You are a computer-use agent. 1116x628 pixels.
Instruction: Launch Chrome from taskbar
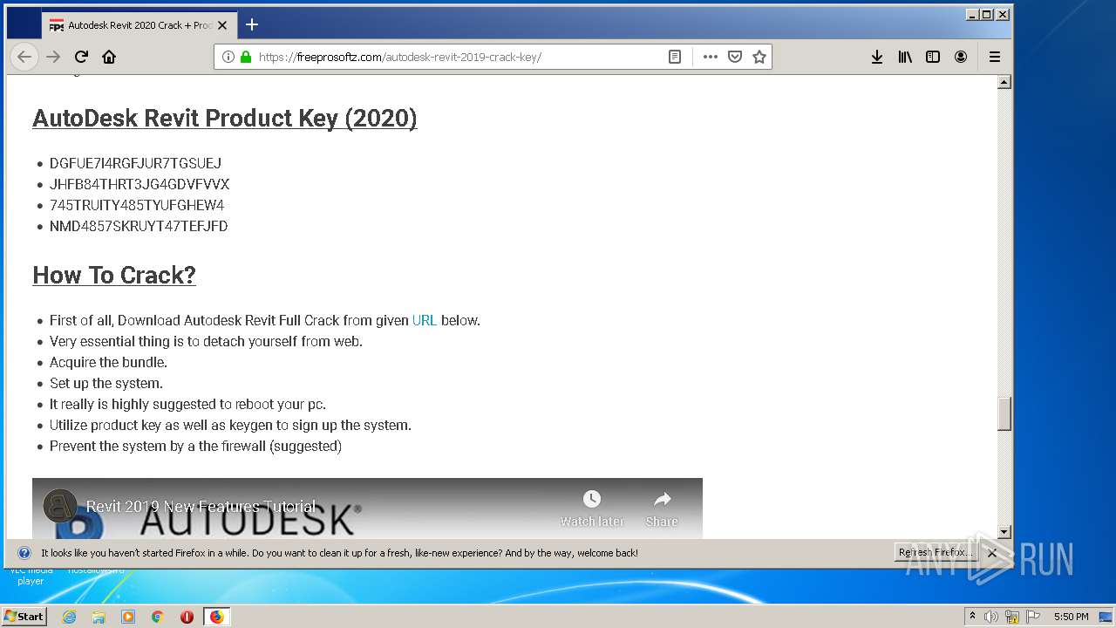157,617
